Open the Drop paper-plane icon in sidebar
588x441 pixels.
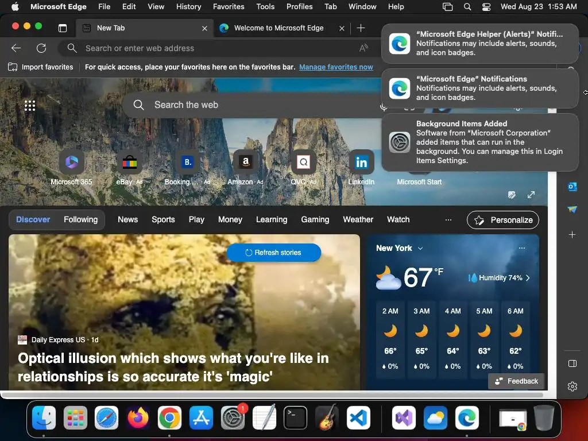tap(572, 209)
